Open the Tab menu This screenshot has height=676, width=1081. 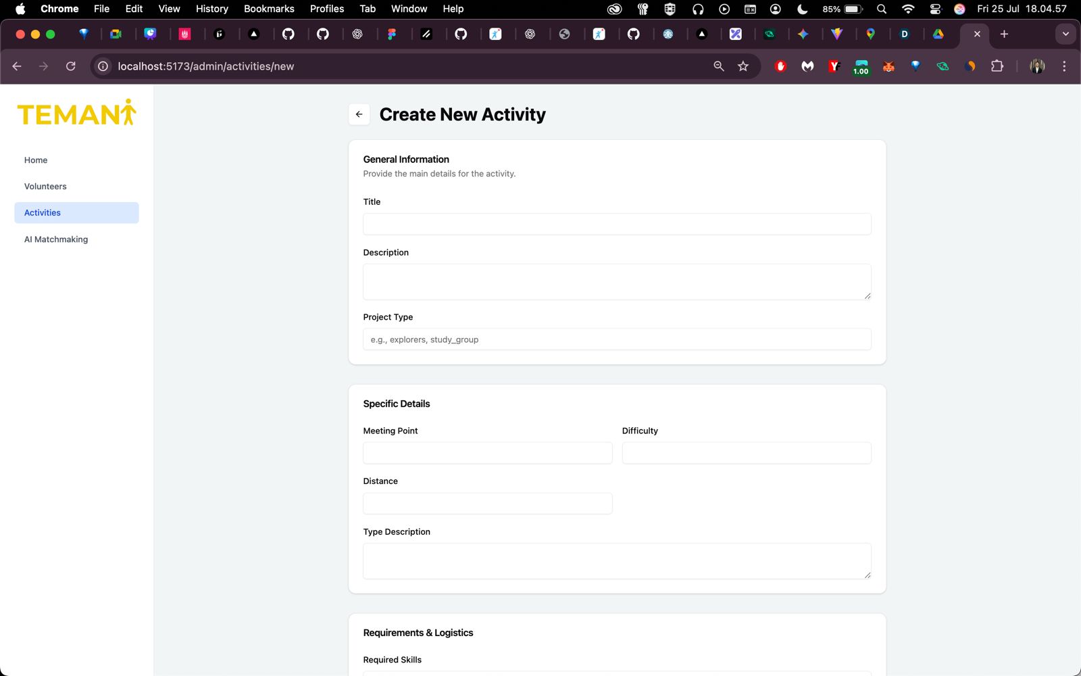click(368, 9)
